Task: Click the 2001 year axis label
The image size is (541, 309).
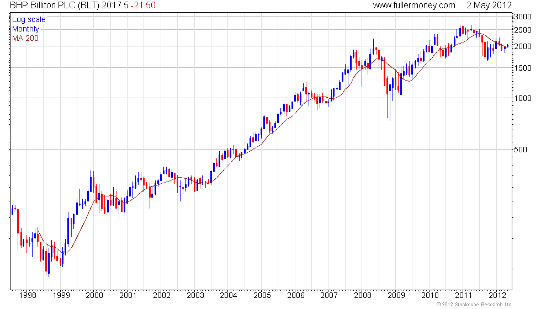Action: tap(128, 295)
